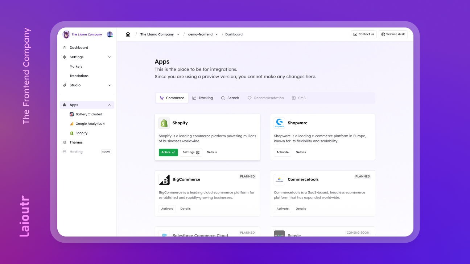Image resolution: width=470 pixels, height=264 pixels.
Task: Expand the Settings section chevron
Action: click(110, 57)
